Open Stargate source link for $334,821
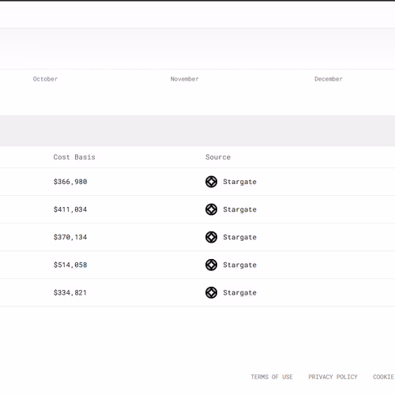The width and height of the screenshot is (395, 395). pos(239,292)
